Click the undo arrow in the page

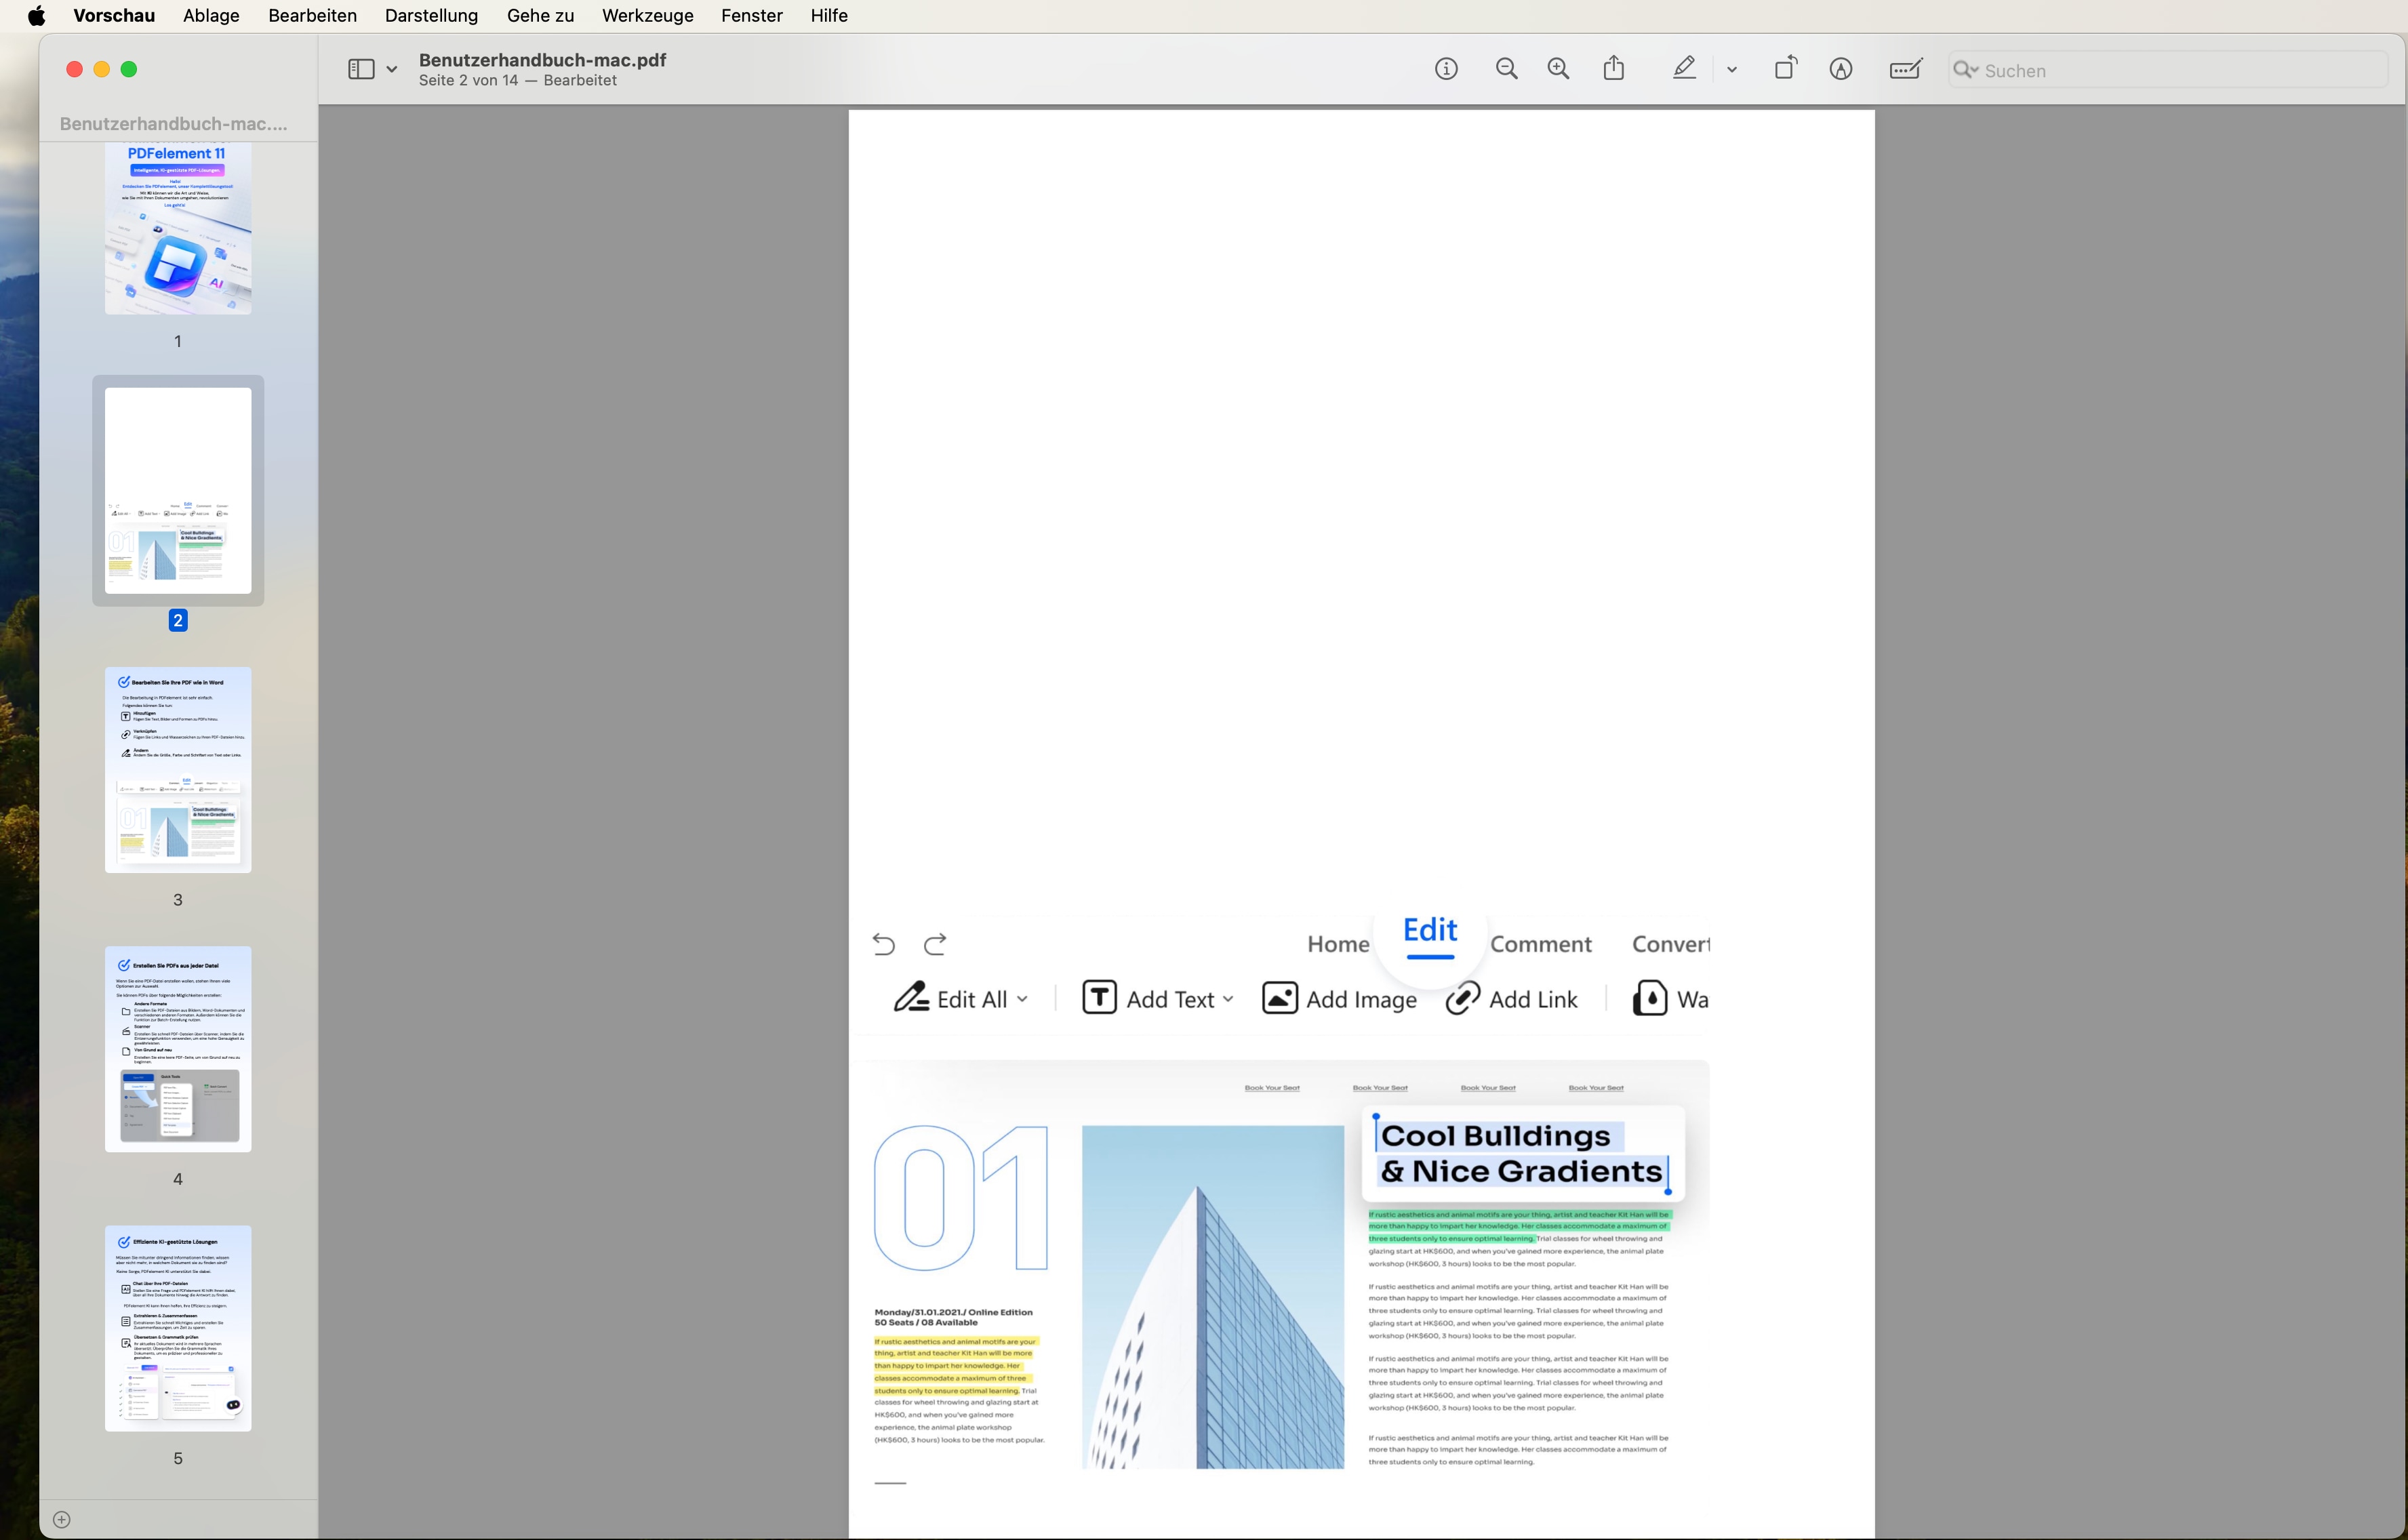pyautogui.click(x=883, y=944)
